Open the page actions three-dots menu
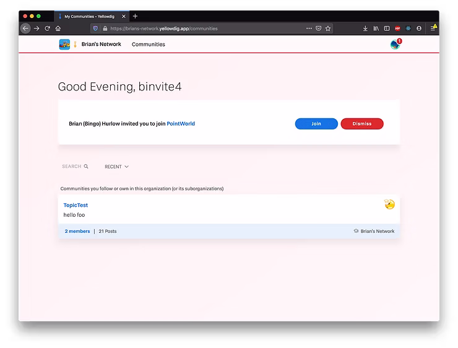The width and height of the screenshot is (458, 348). pos(309,28)
